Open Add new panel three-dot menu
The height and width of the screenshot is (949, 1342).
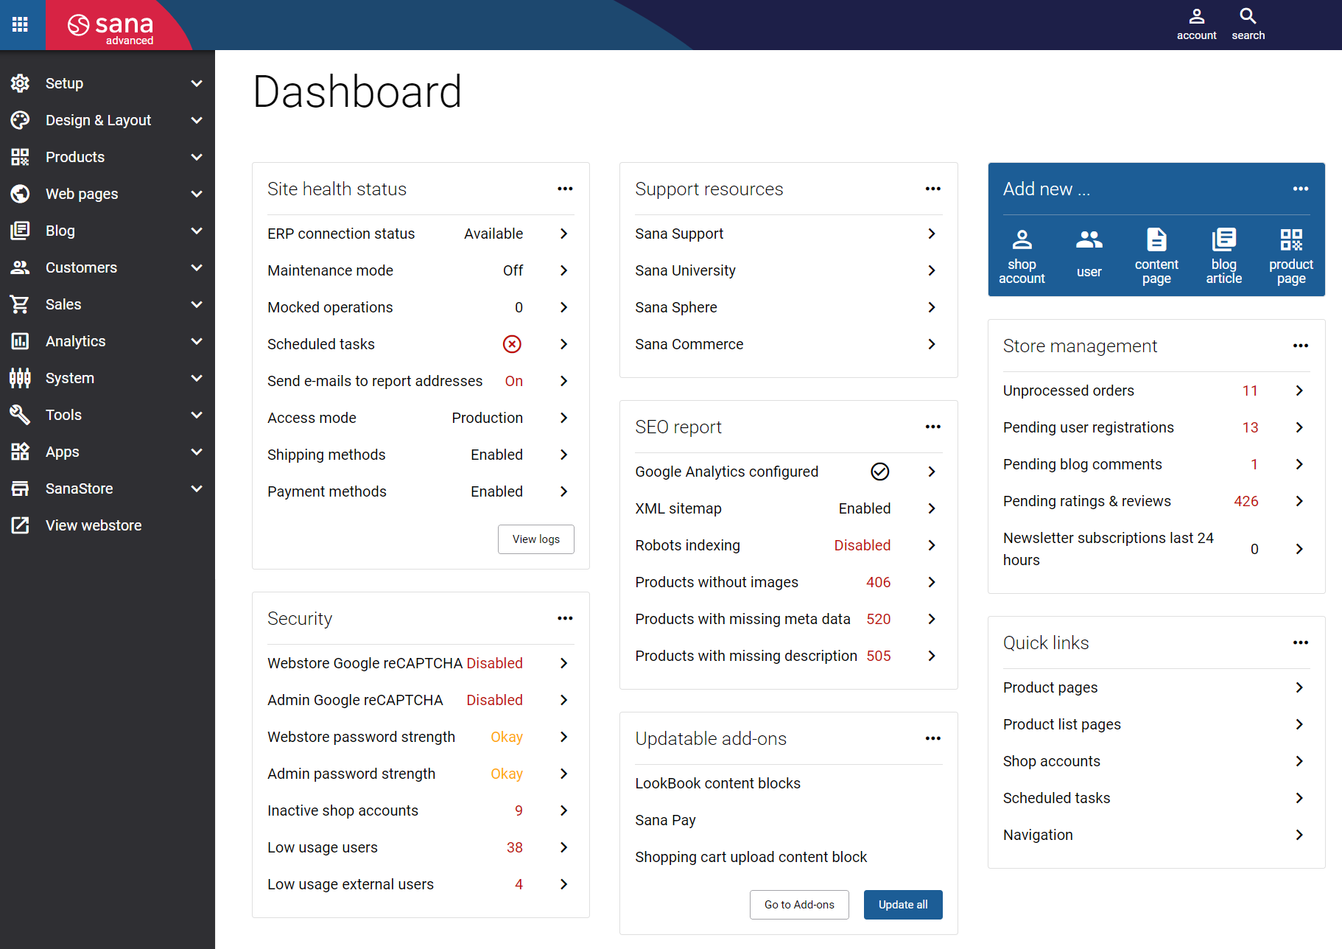(x=1301, y=189)
